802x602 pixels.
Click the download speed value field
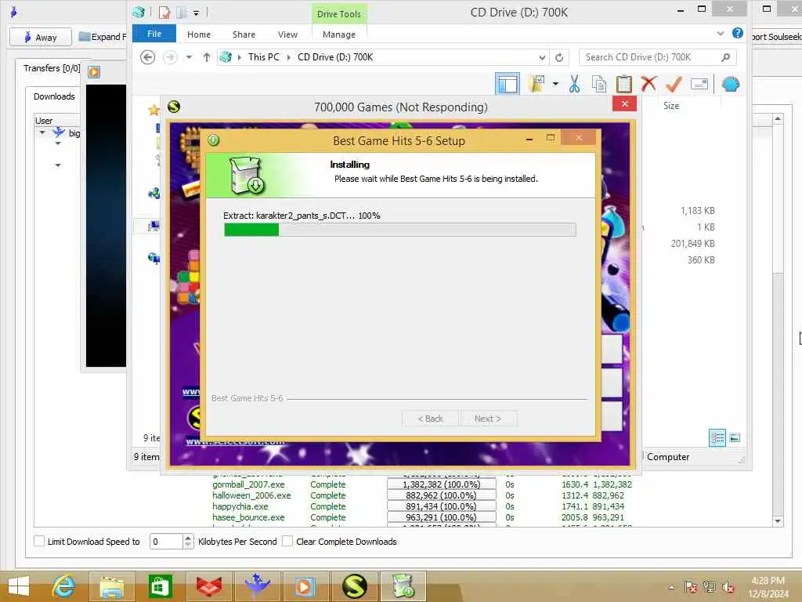[166, 541]
